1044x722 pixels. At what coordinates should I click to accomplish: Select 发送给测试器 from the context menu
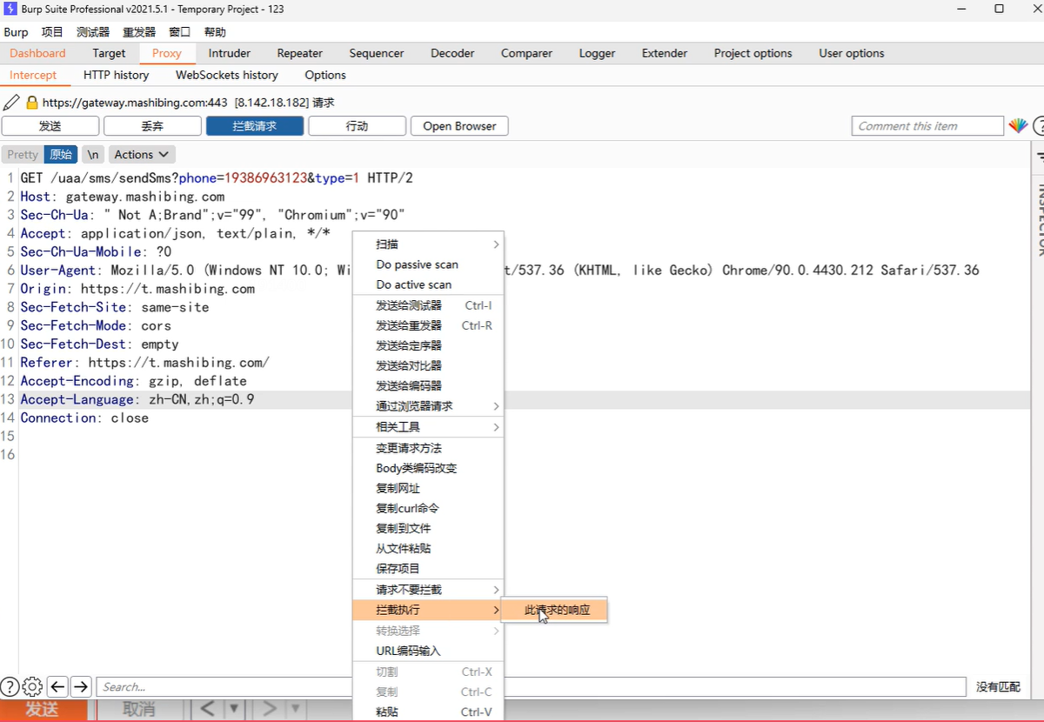point(428,305)
